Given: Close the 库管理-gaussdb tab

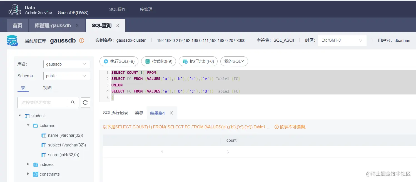Looking at the screenshot, I should (77, 26).
